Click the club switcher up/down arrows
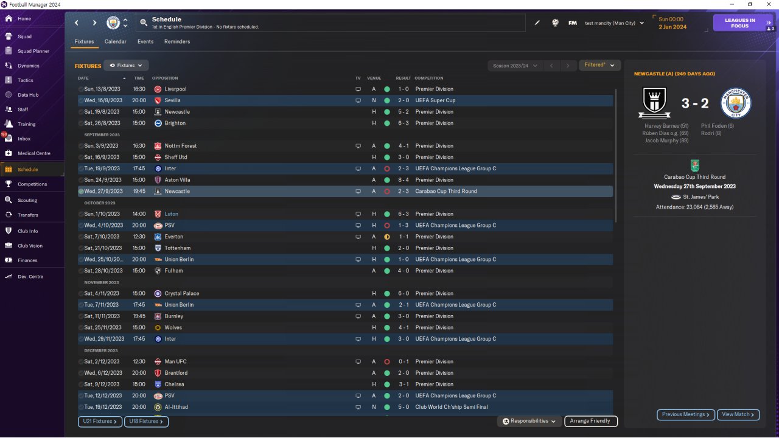Image resolution: width=779 pixels, height=438 pixels. [125, 23]
